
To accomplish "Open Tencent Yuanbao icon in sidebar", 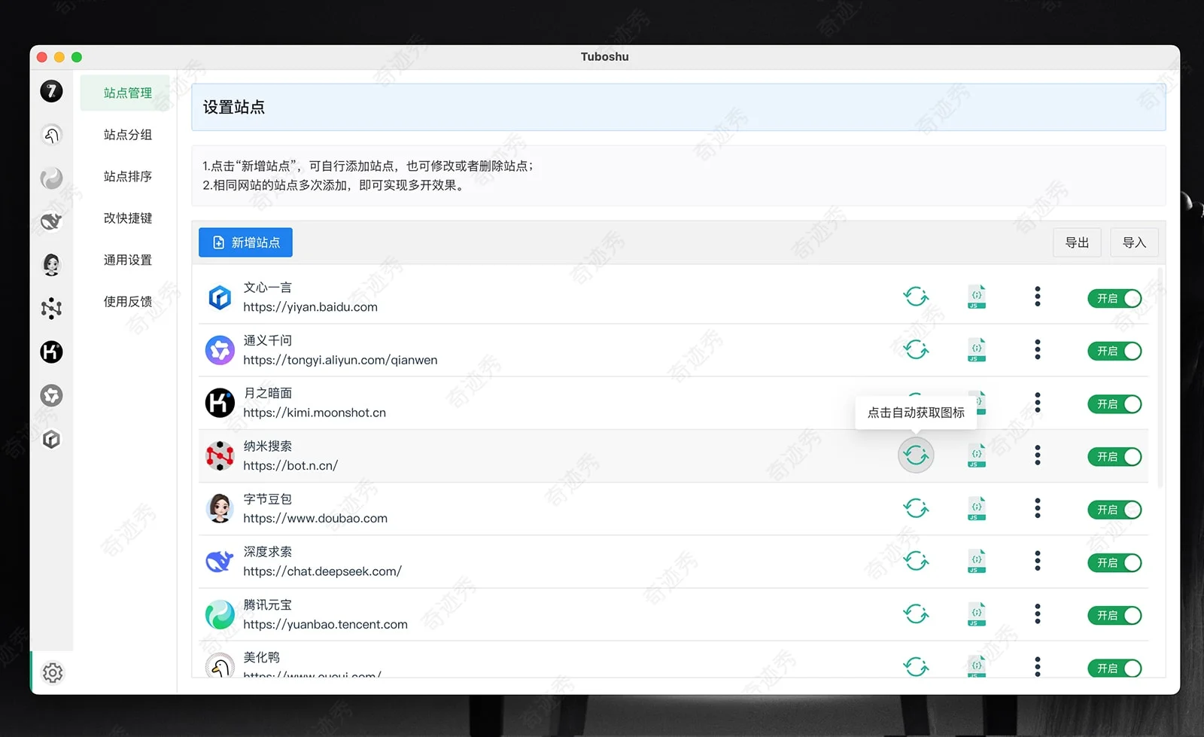I will point(51,178).
